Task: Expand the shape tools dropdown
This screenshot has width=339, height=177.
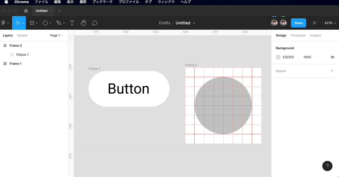Action: 50,23
